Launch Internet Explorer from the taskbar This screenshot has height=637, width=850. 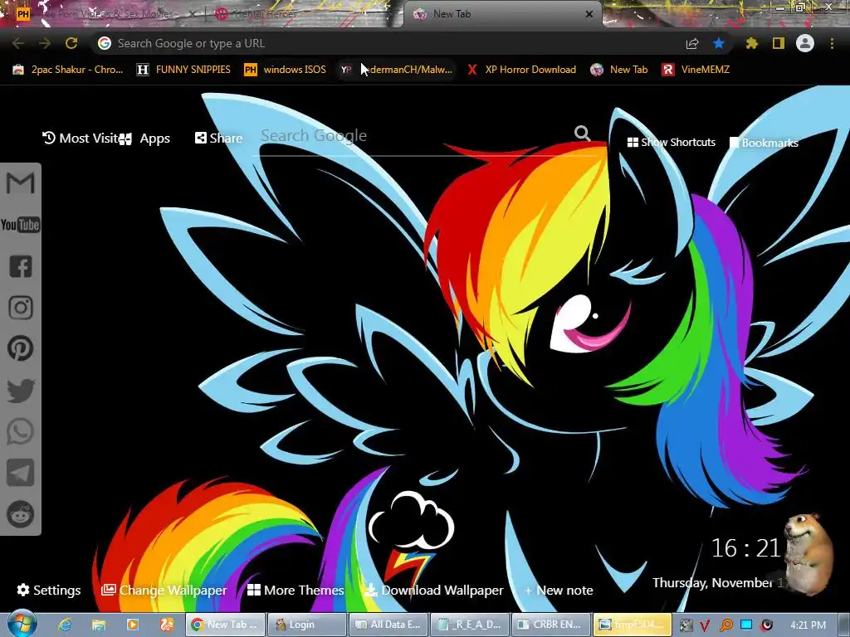click(x=65, y=625)
